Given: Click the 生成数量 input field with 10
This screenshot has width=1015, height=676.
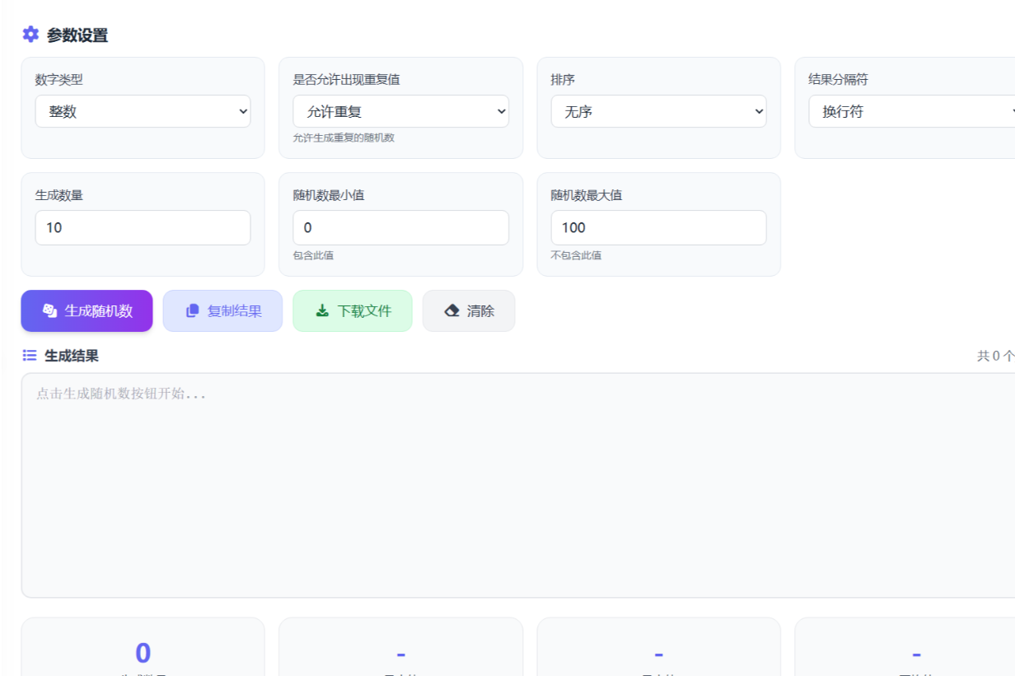Looking at the screenshot, I should click(x=143, y=227).
